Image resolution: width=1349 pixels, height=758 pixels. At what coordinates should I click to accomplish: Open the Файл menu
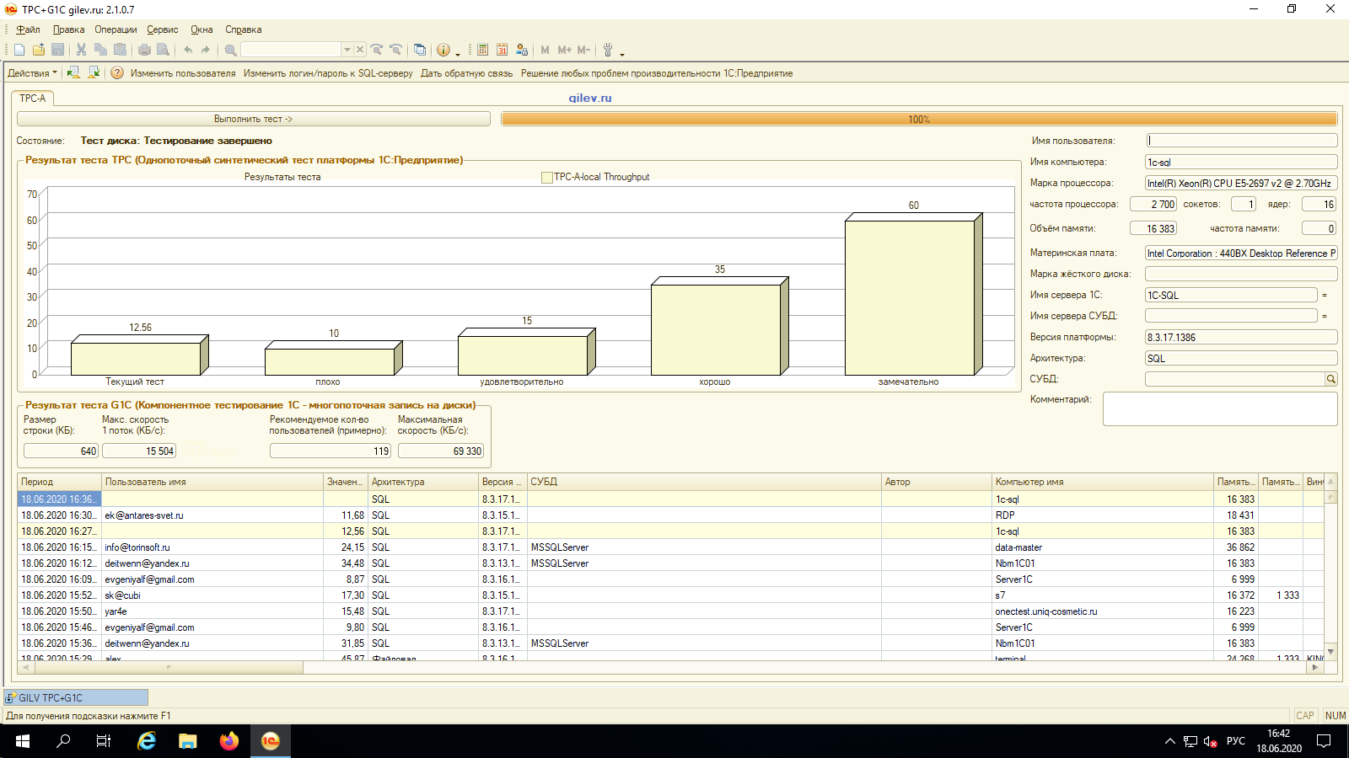pyautogui.click(x=28, y=29)
